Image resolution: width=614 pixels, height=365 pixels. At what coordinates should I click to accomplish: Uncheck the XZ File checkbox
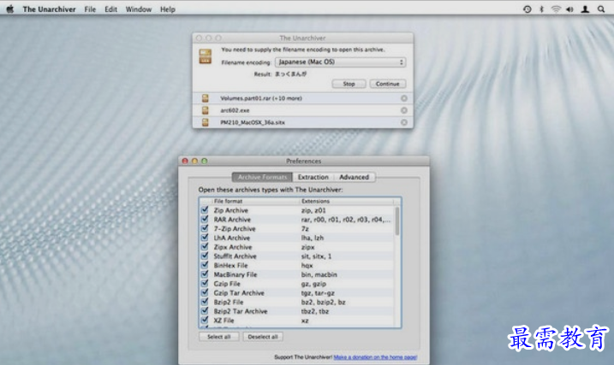(x=205, y=320)
